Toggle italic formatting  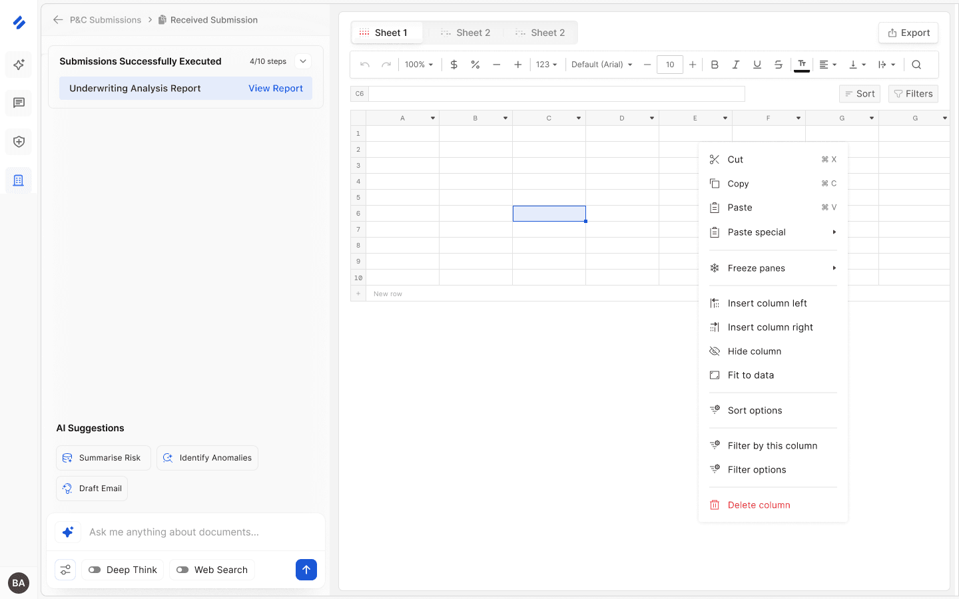tap(736, 65)
